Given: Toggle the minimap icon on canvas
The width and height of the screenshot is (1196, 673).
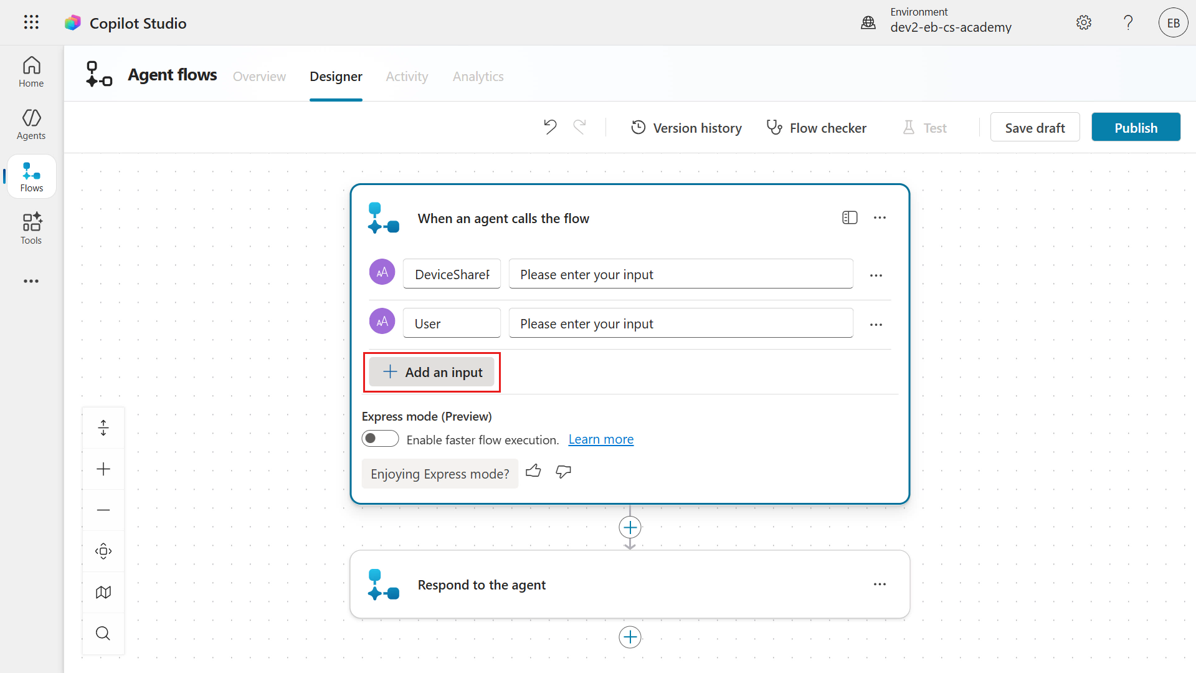Looking at the screenshot, I should pyautogui.click(x=103, y=592).
